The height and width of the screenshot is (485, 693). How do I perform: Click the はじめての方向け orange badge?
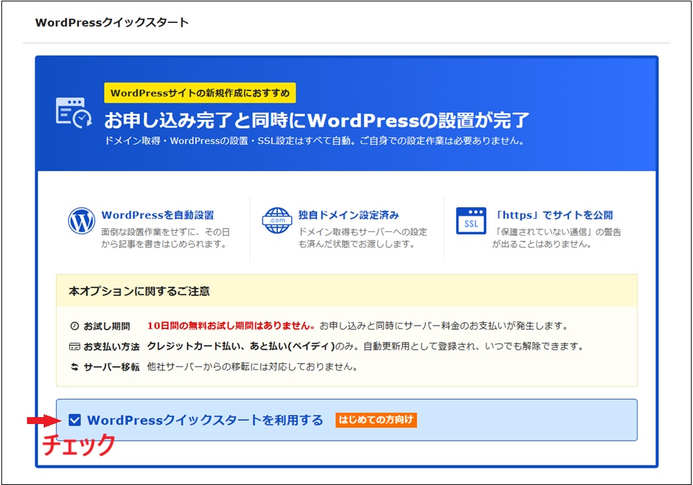pos(376,420)
